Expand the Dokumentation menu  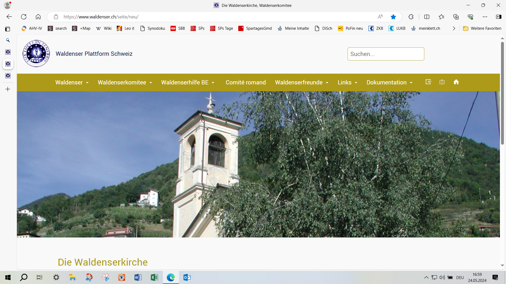390,83
